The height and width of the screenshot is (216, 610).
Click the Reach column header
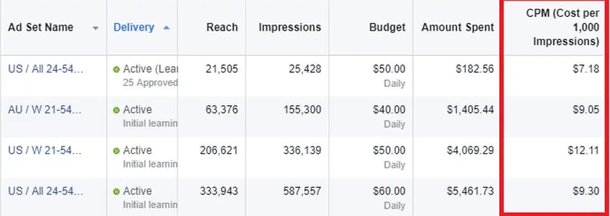[x=222, y=27]
